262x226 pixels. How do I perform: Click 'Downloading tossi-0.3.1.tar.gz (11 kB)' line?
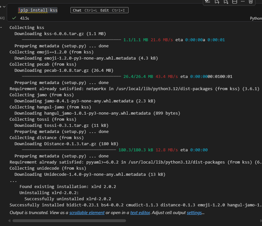tap(61, 126)
